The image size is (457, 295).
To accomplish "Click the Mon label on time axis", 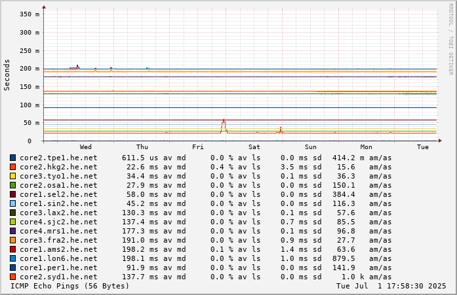I will click(x=367, y=147).
